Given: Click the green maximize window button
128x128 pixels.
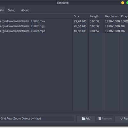Looking at the screenshot, I should point(127,3).
